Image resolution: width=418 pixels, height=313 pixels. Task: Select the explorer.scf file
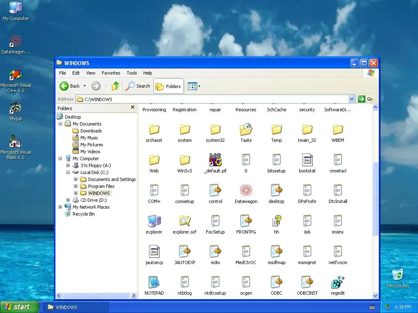pos(185,221)
